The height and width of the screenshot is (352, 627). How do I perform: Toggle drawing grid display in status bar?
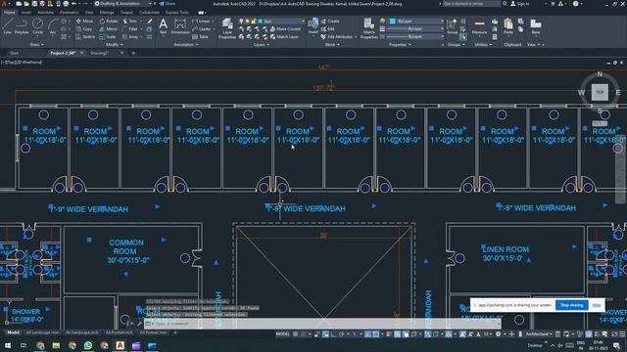click(295, 334)
